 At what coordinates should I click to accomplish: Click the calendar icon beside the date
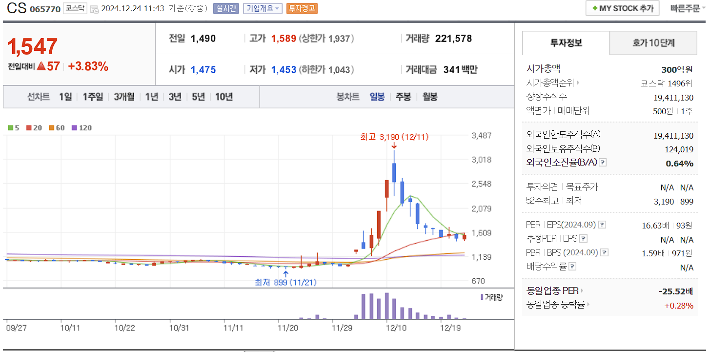click(95, 9)
